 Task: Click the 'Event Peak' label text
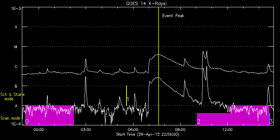173,16
